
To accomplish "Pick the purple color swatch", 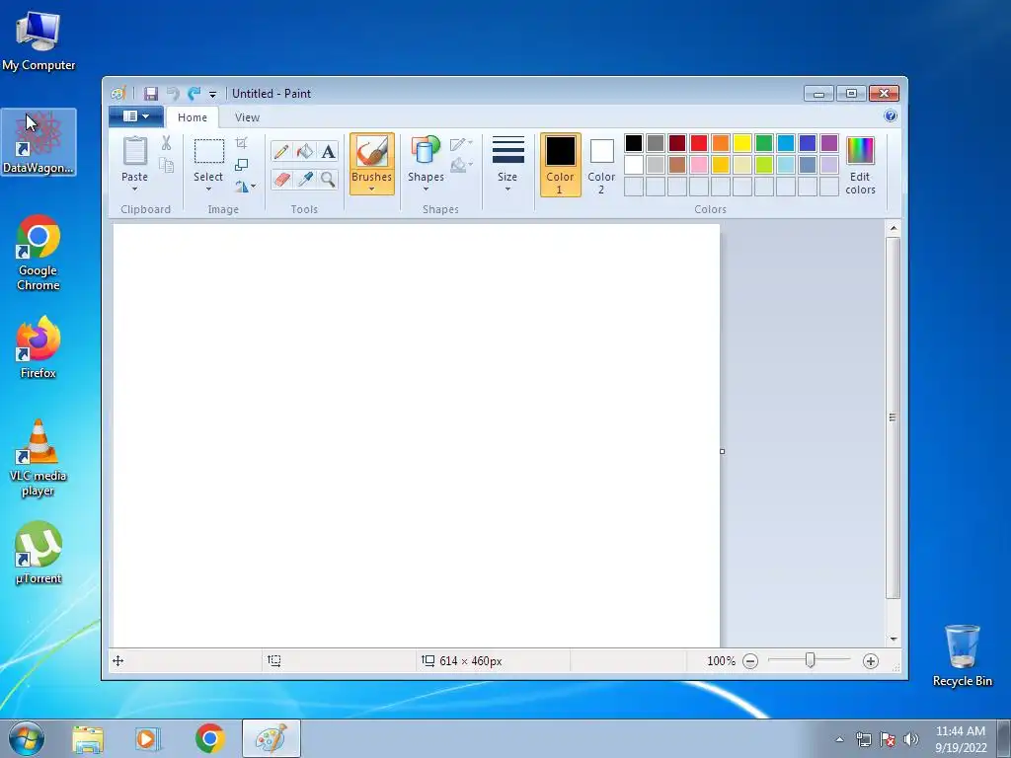I will (x=829, y=143).
